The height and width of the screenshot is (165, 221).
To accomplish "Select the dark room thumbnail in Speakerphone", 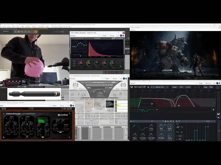I will pos(110,104).
